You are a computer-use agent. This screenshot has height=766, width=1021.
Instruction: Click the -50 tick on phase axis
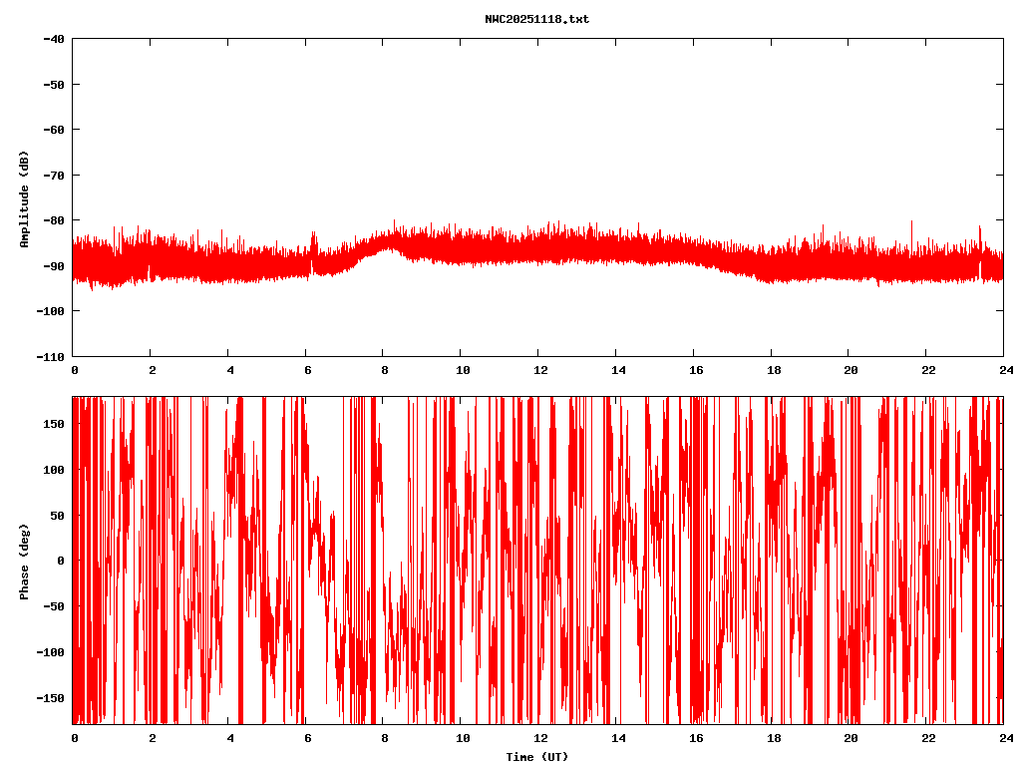[53, 606]
